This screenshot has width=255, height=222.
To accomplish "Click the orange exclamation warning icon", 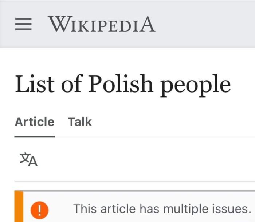I will [x=40, y=209].
